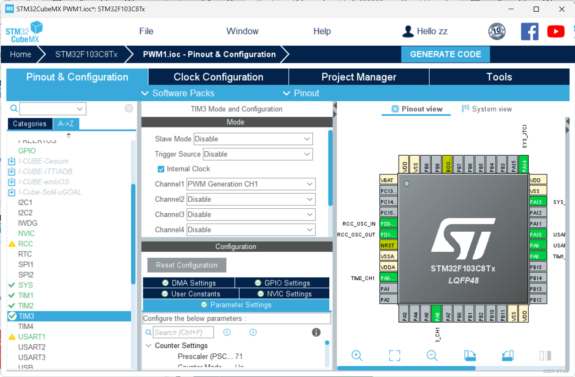Open the Facebook icon link
575x377 pixels.
point(530,31)
